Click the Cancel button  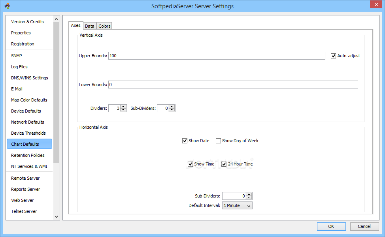tap(364, 226)
